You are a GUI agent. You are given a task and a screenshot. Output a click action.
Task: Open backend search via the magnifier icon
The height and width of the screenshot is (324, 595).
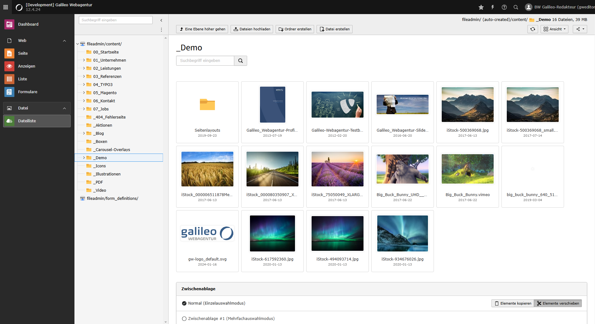coord(516,7)
